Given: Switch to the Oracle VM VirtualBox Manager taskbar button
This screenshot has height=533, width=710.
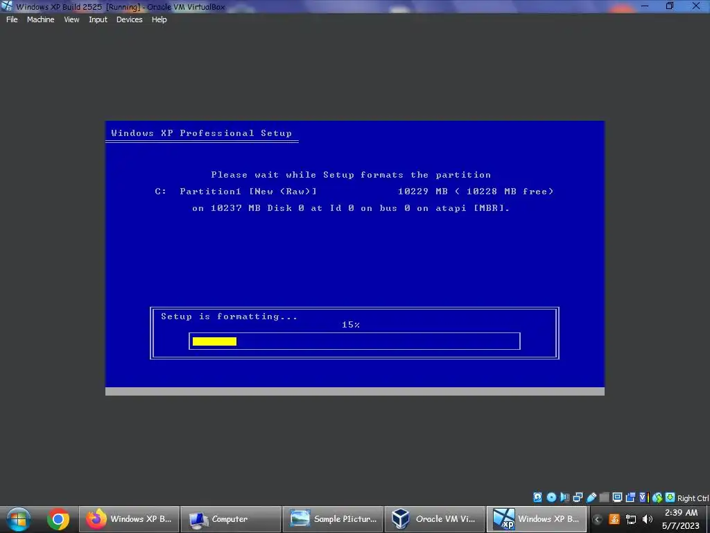Looking at the screenshot, I should (435, 519).
